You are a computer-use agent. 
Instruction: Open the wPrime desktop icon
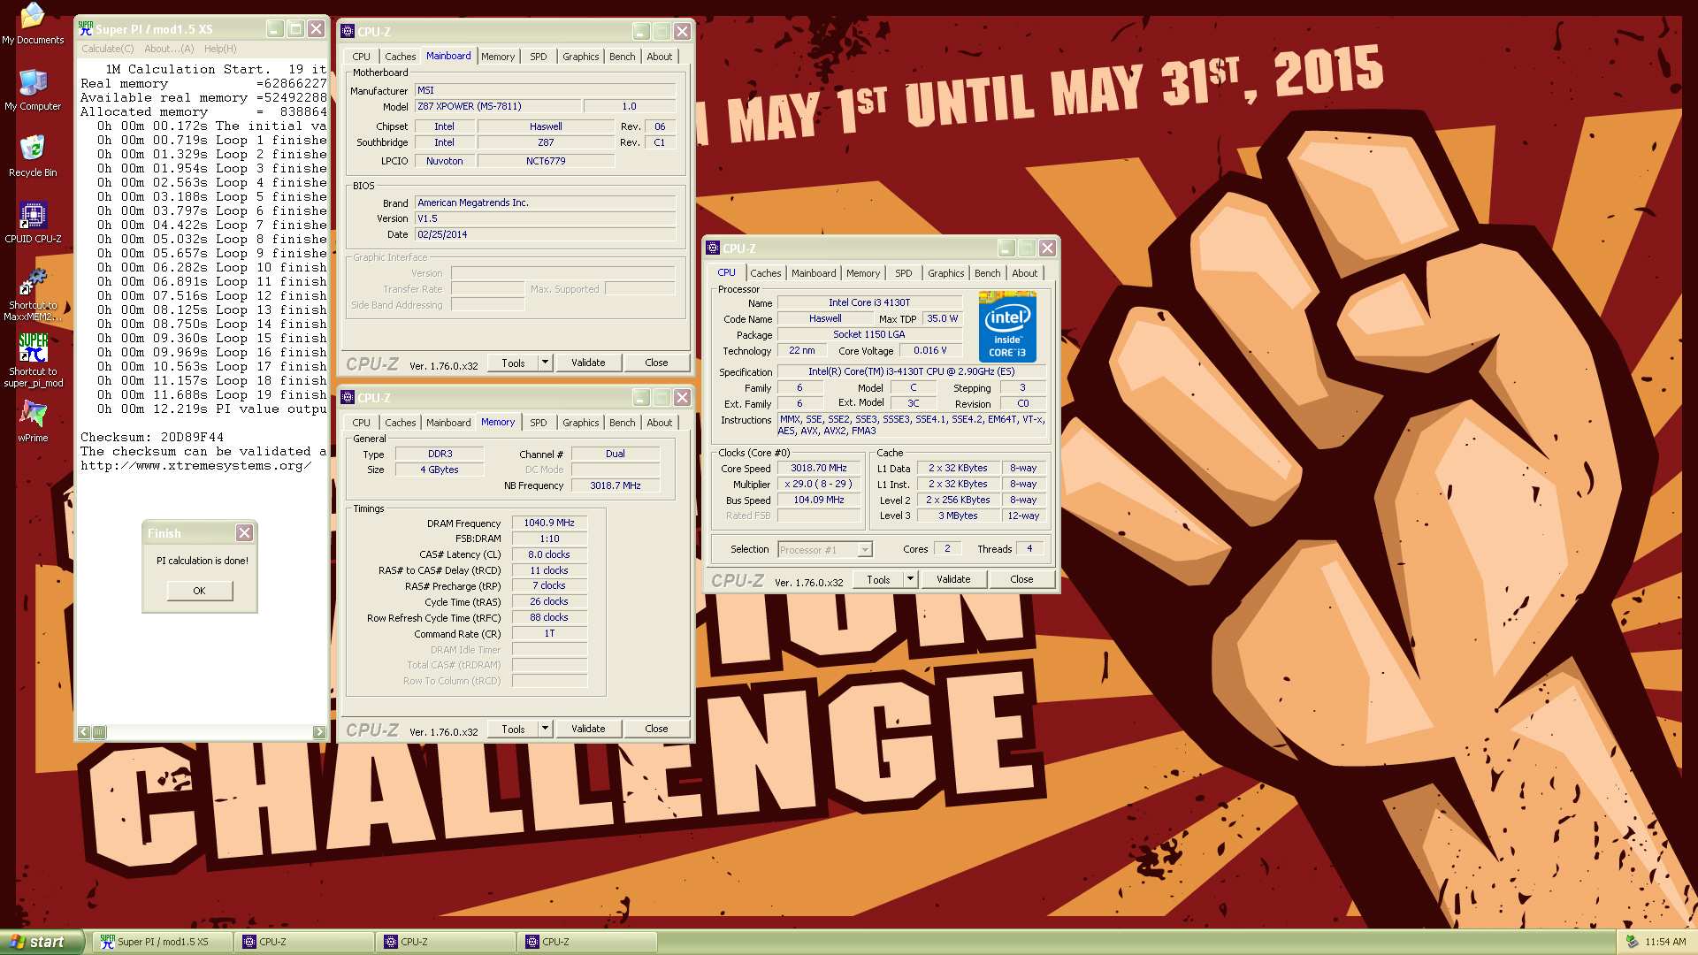click(33, 422)
